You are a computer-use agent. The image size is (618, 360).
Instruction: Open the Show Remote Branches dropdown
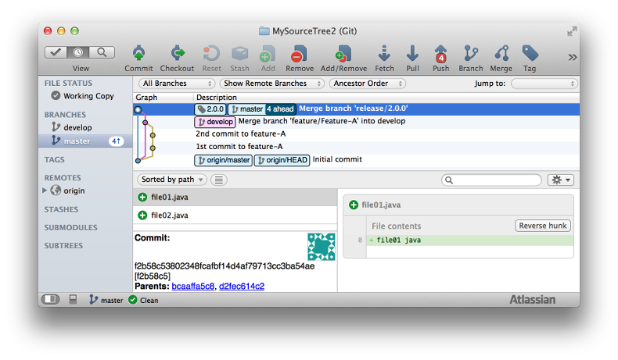click(272, 84)
